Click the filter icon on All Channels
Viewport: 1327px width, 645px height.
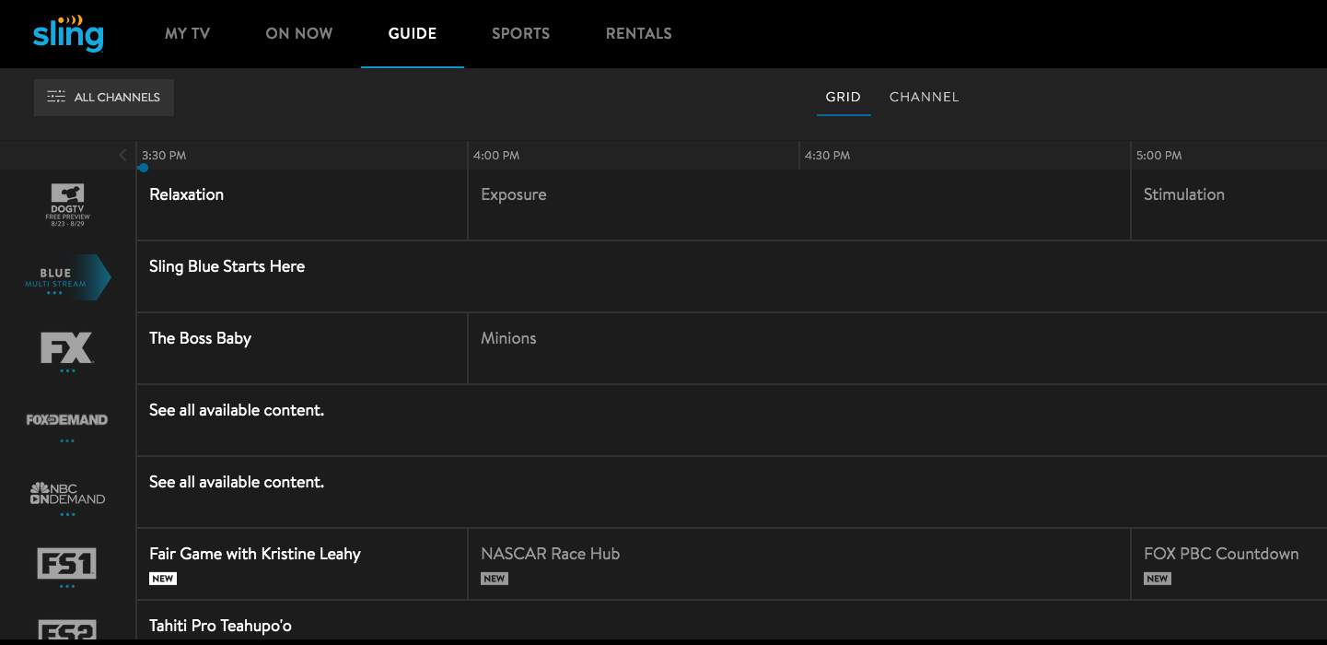pyautogui.click(x=55, y=96)
